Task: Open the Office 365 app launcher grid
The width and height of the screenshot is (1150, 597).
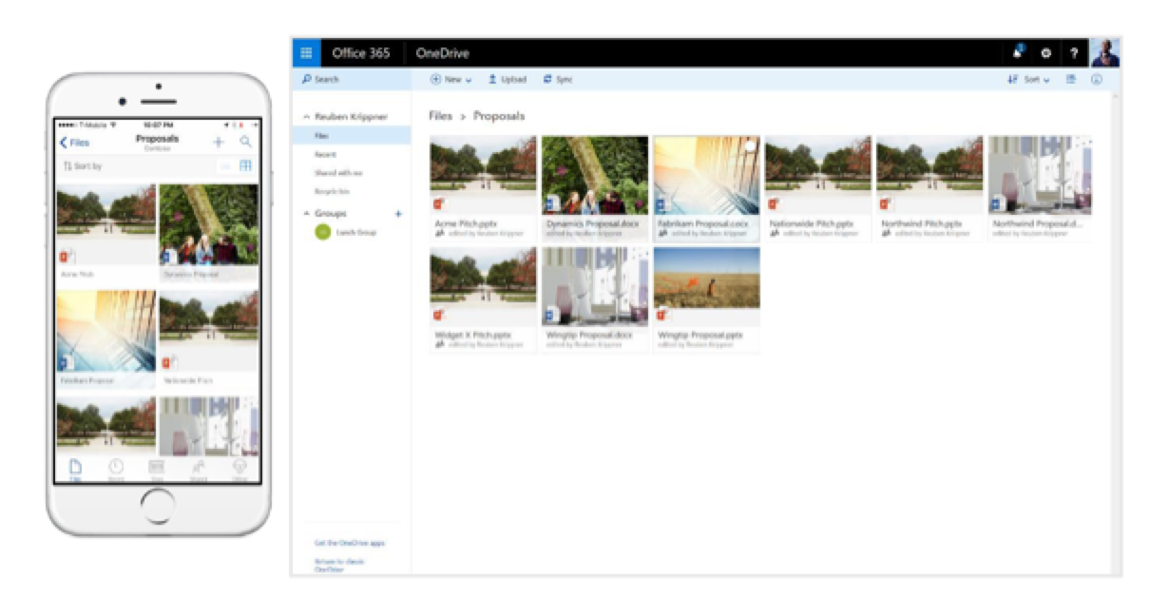Action: [306, 53]
